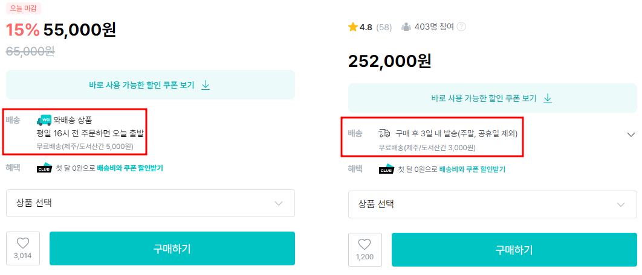Click the Wa delivery truck icon

(x=44, y=120)
